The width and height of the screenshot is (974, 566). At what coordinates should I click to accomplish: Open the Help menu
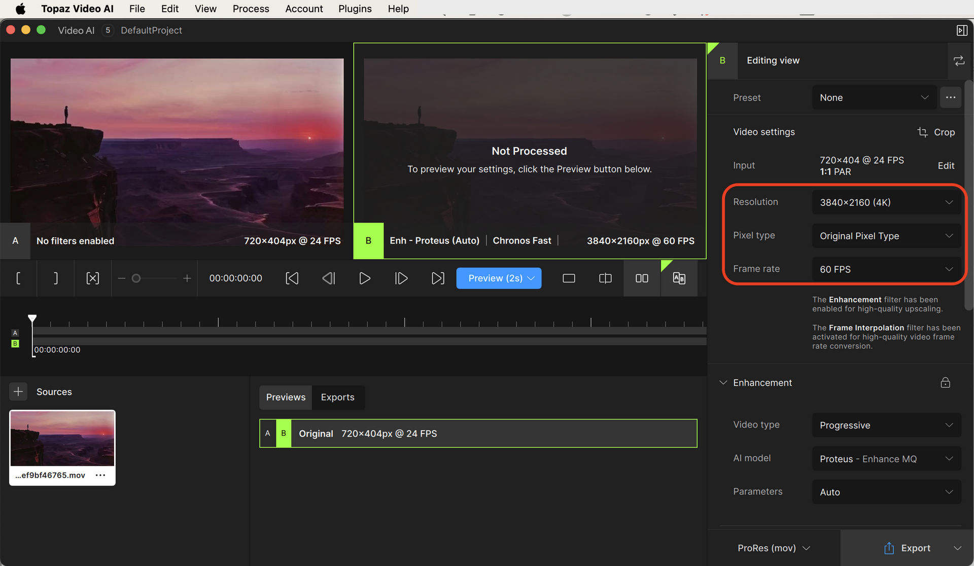(398, 9)
